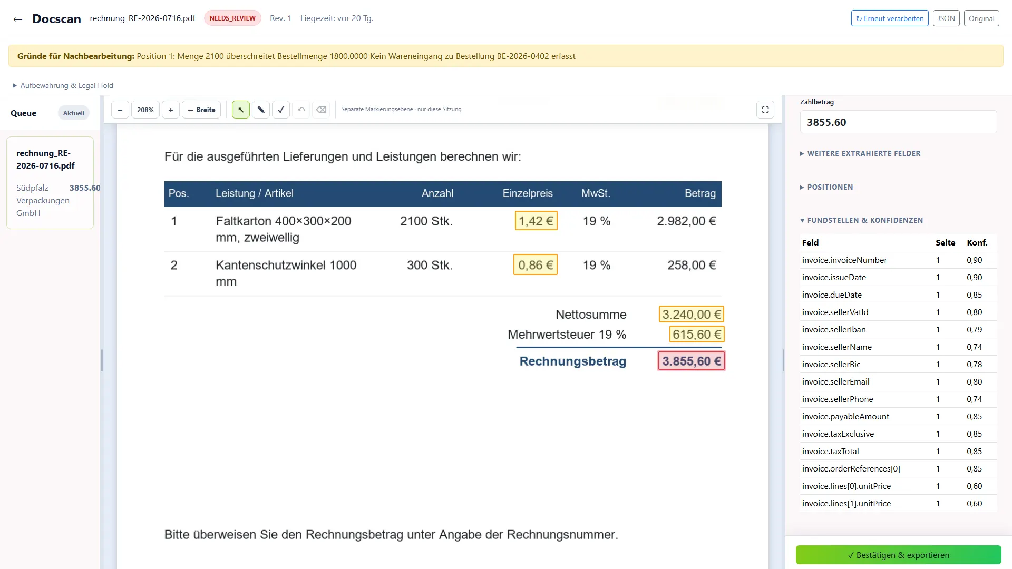Click the 208% zoom level display

[x=145, y=110]
